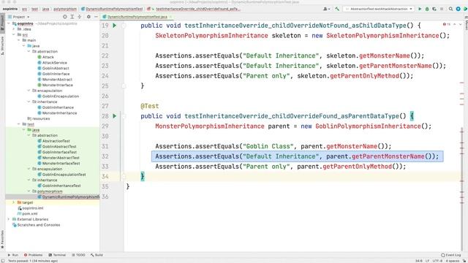This screenshot has height=263, width=468.
Task: Open the Favorites side tab
Action: click(2, 239)
